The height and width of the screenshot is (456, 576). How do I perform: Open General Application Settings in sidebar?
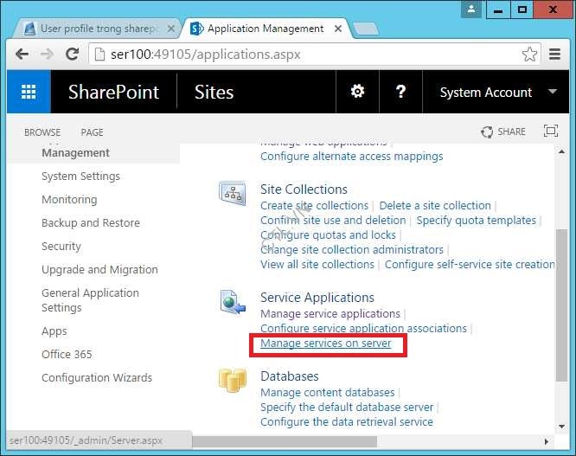90,300
